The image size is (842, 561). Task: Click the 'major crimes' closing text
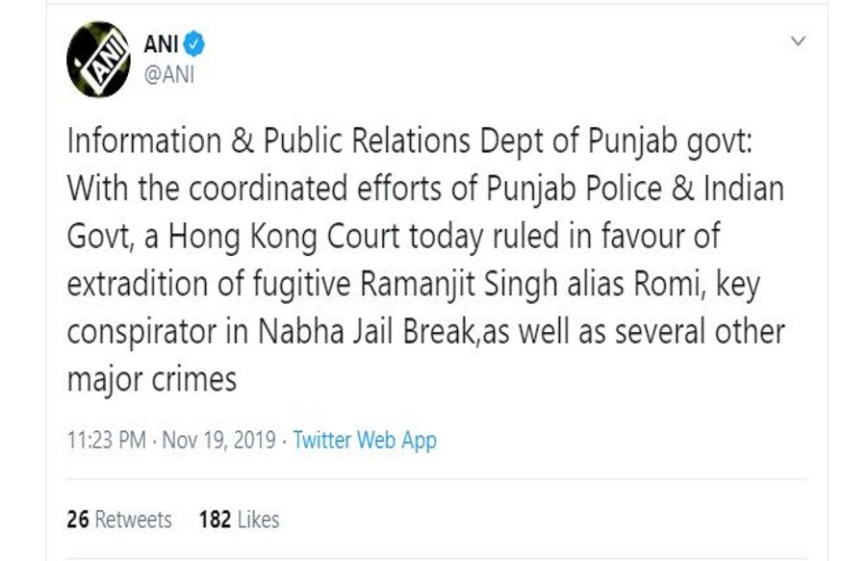[x=152, y=379]
